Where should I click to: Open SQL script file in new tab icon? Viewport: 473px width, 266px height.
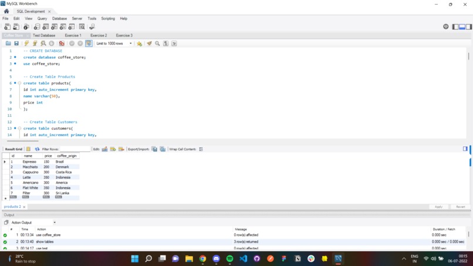click(x=16, y=27)
